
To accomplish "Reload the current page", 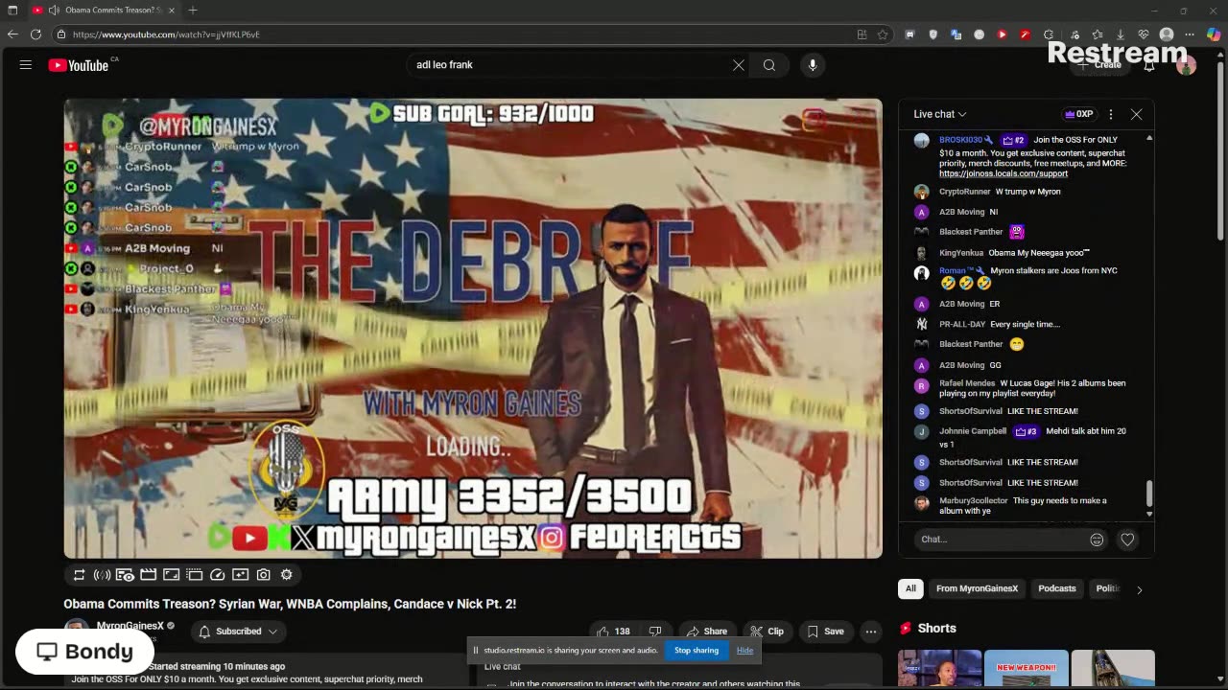I will (x=35, y=34).
